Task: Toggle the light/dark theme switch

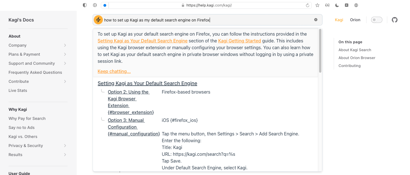Action: [376, 20]
